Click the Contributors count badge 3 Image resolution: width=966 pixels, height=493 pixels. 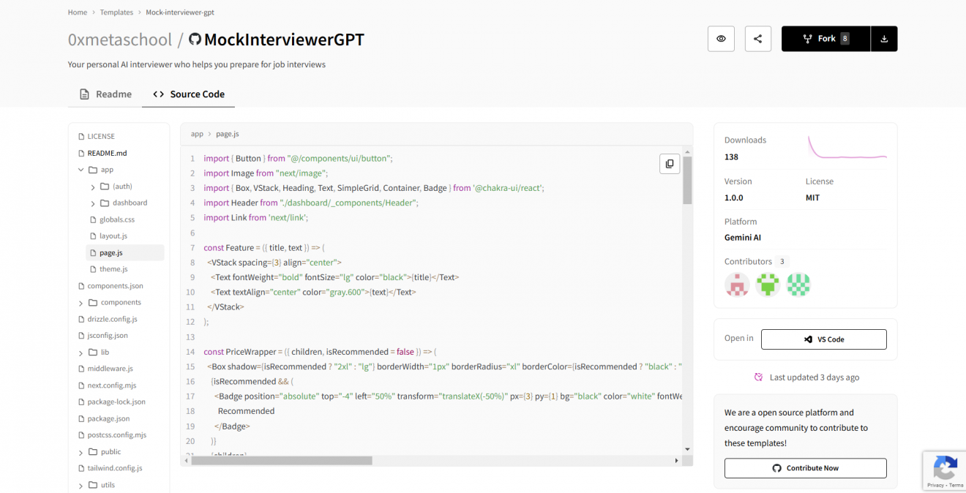coord(782,262)
